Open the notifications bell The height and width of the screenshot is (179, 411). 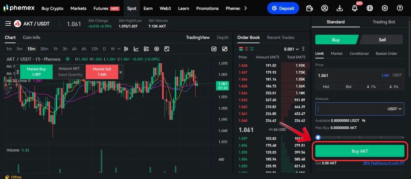coord(355,8)
